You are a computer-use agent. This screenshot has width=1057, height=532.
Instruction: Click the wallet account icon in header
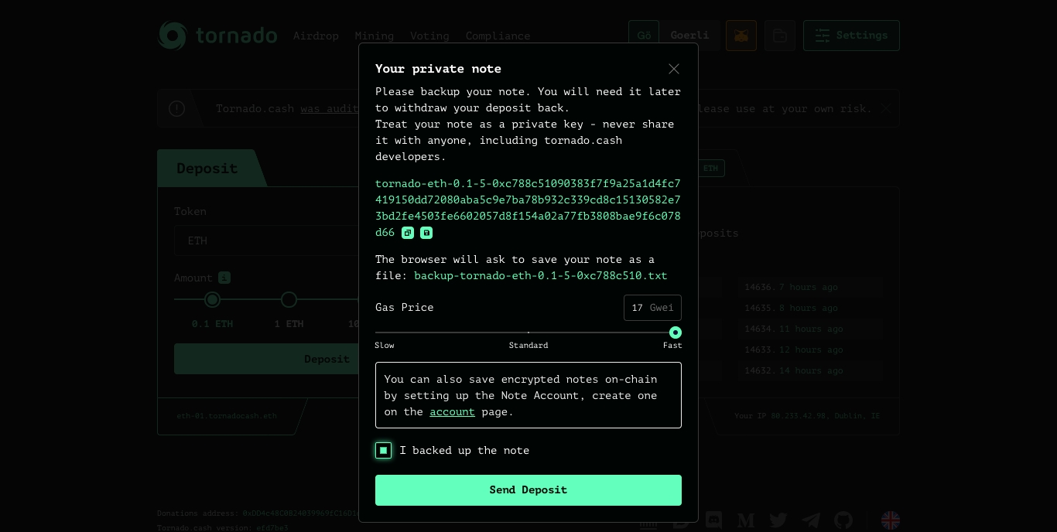780,36
